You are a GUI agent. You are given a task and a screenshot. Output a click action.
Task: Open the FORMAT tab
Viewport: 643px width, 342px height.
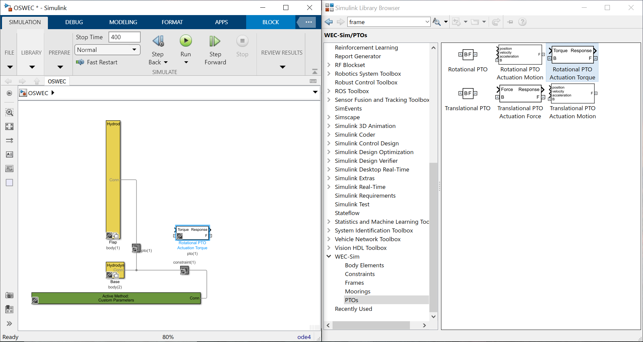[172, 22]
